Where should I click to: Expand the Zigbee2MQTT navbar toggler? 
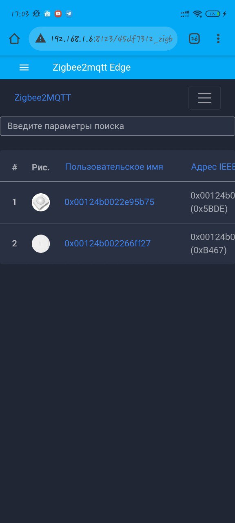[x=204, y=98]
